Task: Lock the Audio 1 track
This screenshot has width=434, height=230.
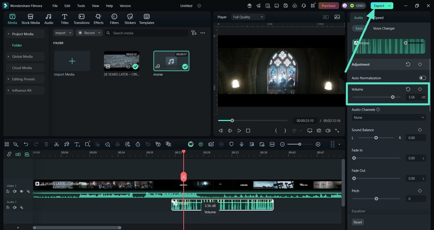Action: coord(8,207)
